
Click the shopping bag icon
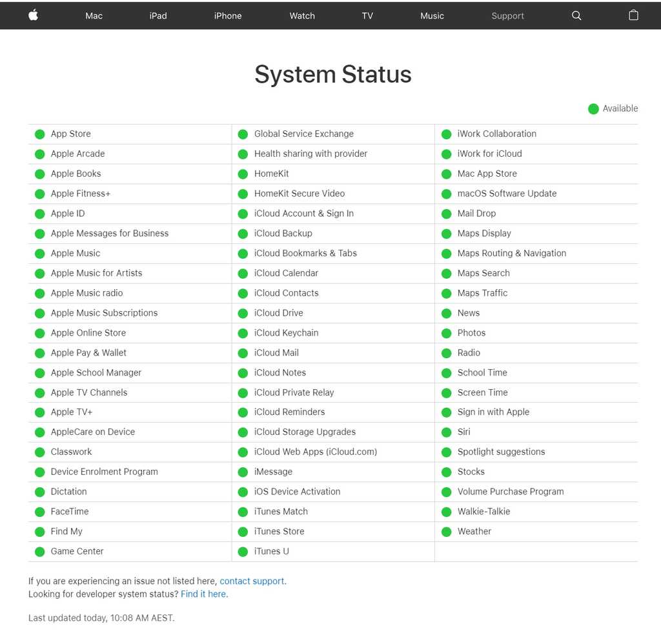point(633,15)
